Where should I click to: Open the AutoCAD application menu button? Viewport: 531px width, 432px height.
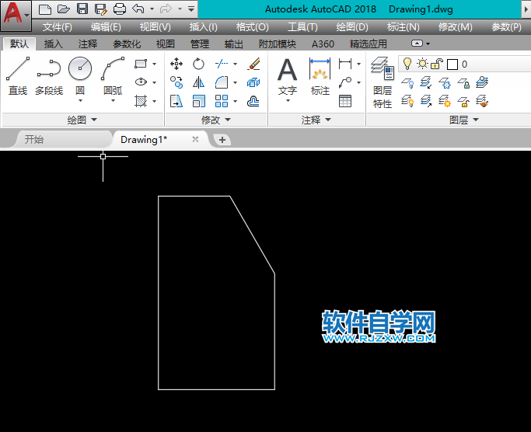coord(16,16)
